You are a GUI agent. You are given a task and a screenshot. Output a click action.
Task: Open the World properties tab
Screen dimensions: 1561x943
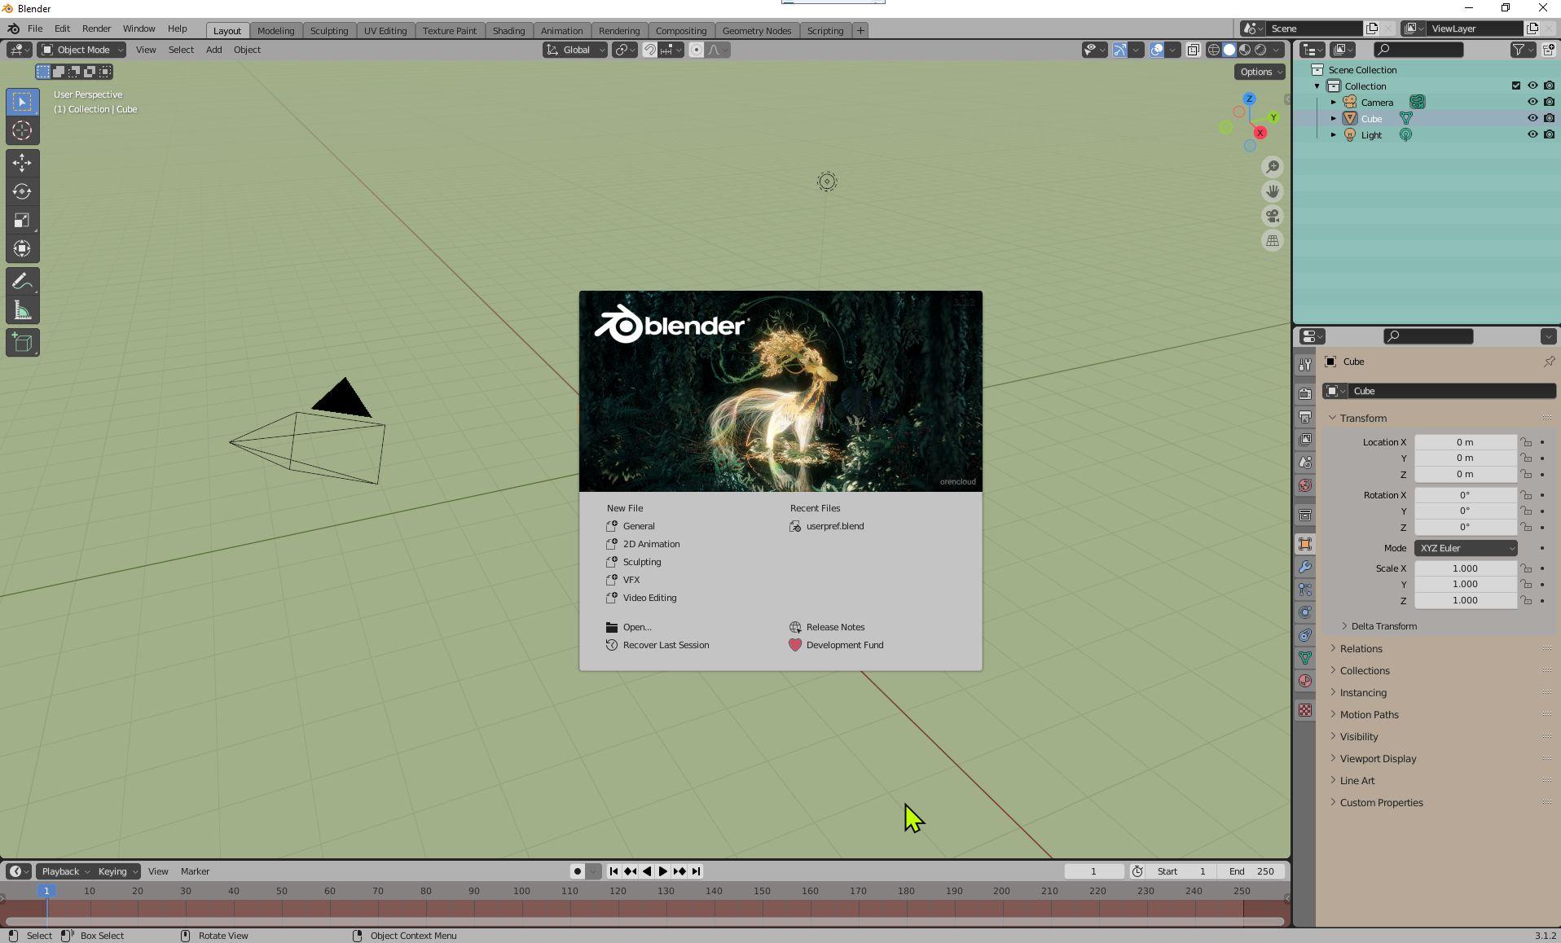tap(1305, 485)
